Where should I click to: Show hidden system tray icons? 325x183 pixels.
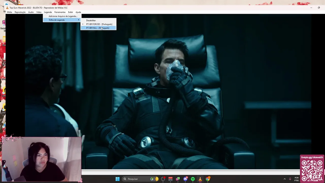(x=285, y=179)
